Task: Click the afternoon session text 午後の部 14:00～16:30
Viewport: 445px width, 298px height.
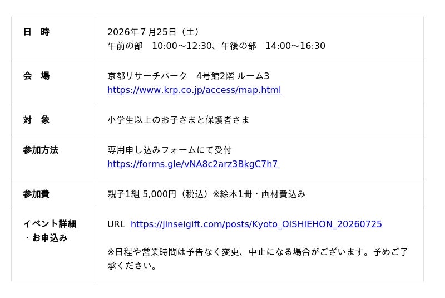Action: point(273,46)
